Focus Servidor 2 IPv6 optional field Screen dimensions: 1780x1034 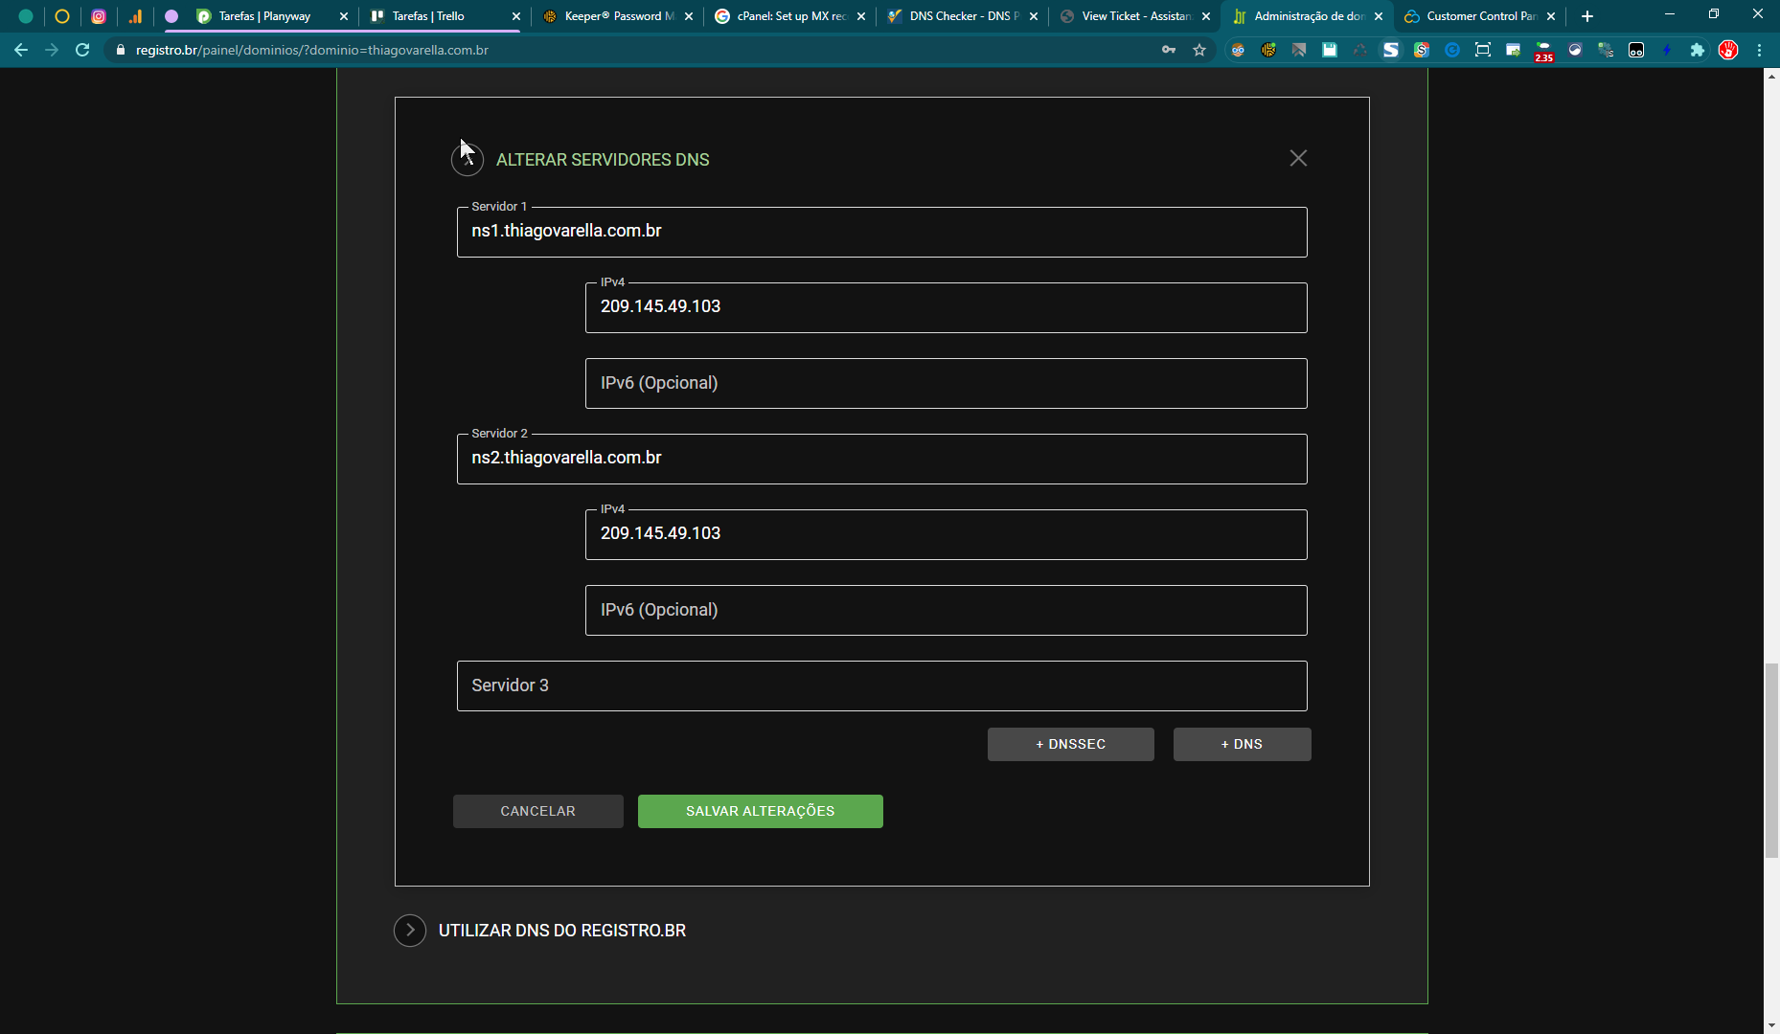[947, 610]
